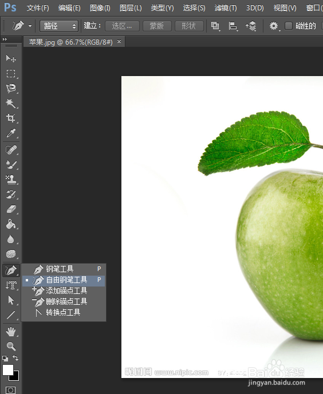Expand the collapsed toolbox panel arrows
The height and width of the screenshot is (394, 323).
[x=5, y=39]
